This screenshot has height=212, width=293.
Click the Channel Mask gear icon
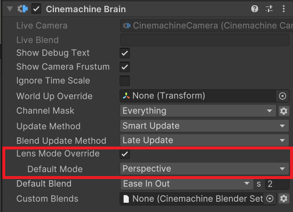(284, 111)
